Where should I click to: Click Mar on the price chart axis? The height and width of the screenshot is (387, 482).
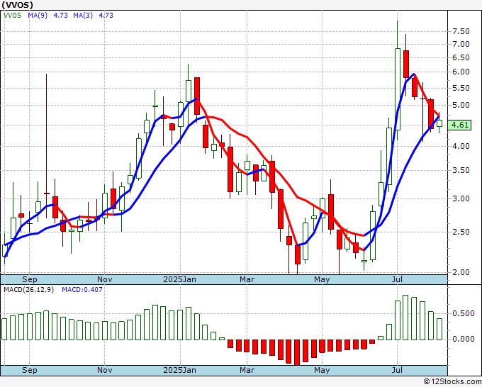247,279
